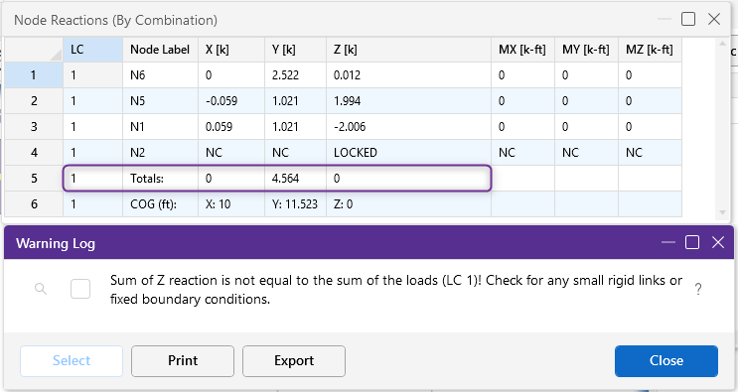Select the table corner select-all cell
This screenshot has width=738, height=392.
pos(34,50)
